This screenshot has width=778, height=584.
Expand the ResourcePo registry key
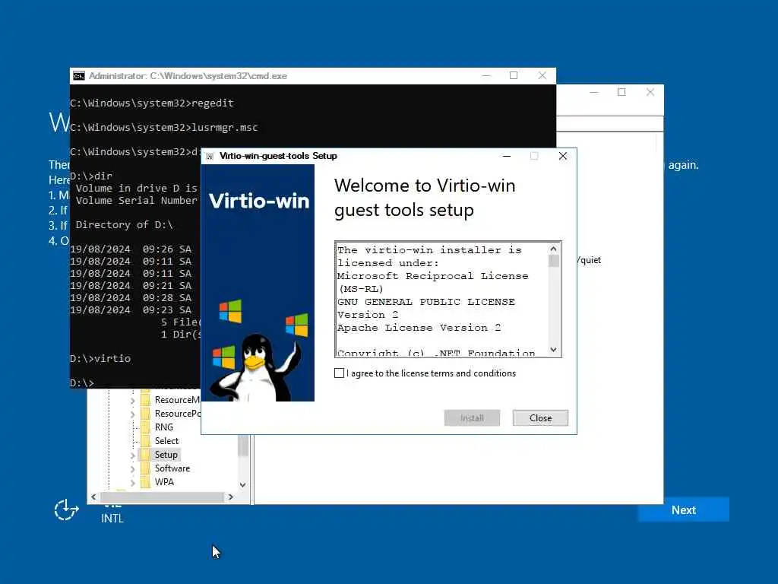point(132,414)
